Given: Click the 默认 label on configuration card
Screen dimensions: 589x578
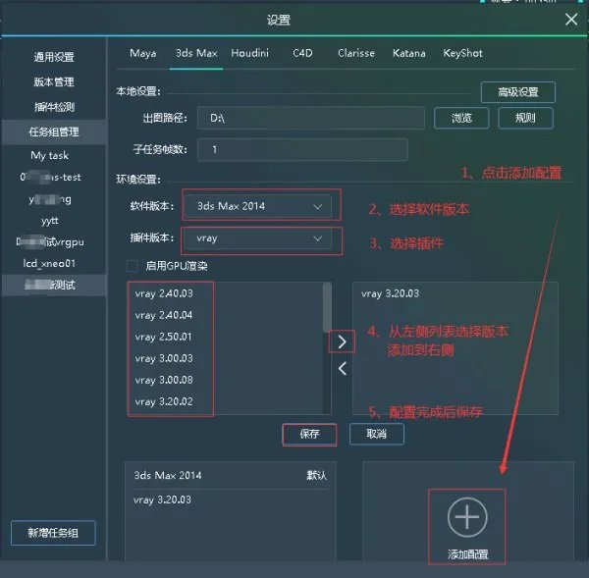Looking at the screenshot, I should coord(317,476).
